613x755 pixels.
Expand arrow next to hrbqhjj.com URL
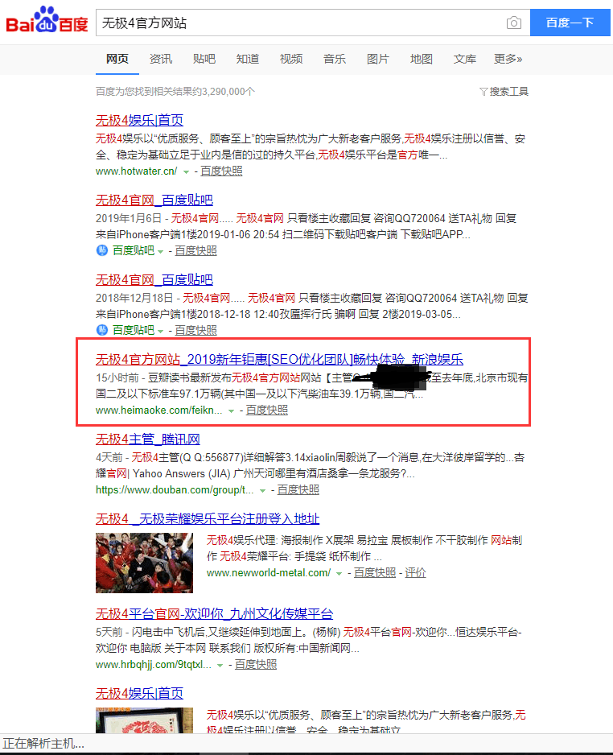(x=220, y=666)
